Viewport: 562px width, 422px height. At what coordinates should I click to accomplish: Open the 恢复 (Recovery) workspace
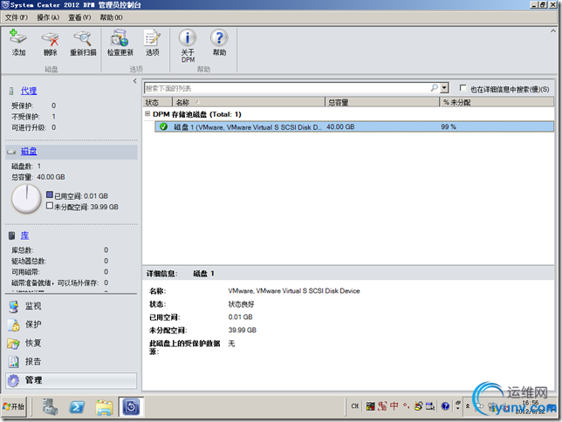click(33, 344)
